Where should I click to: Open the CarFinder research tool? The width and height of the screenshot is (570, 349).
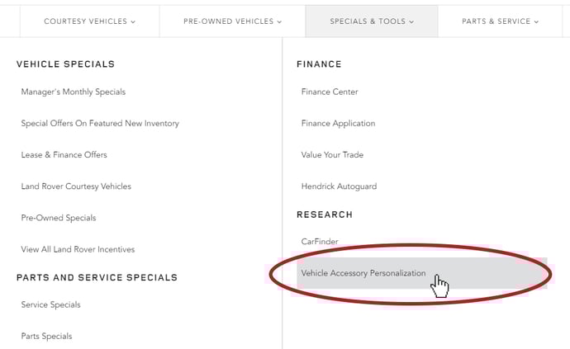[x=320, y=242]
